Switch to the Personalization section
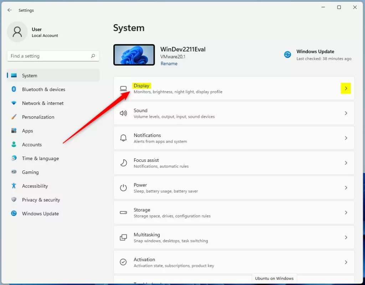Image resolution: width=365 pixels, height=285 pixels. coord(38,117)
